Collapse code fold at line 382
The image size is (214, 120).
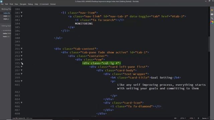coord(21,16)
